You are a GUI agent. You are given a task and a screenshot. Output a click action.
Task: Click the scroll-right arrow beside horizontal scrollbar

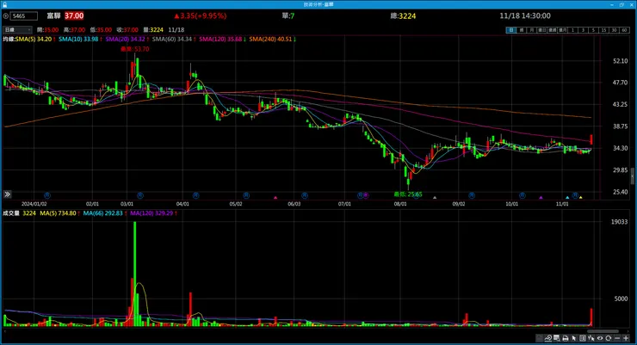628,331
